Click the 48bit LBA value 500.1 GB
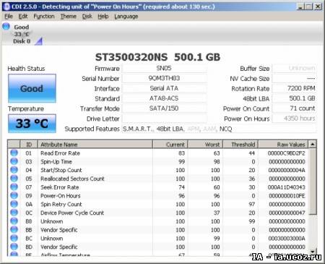325x264 pixels. 294,98
